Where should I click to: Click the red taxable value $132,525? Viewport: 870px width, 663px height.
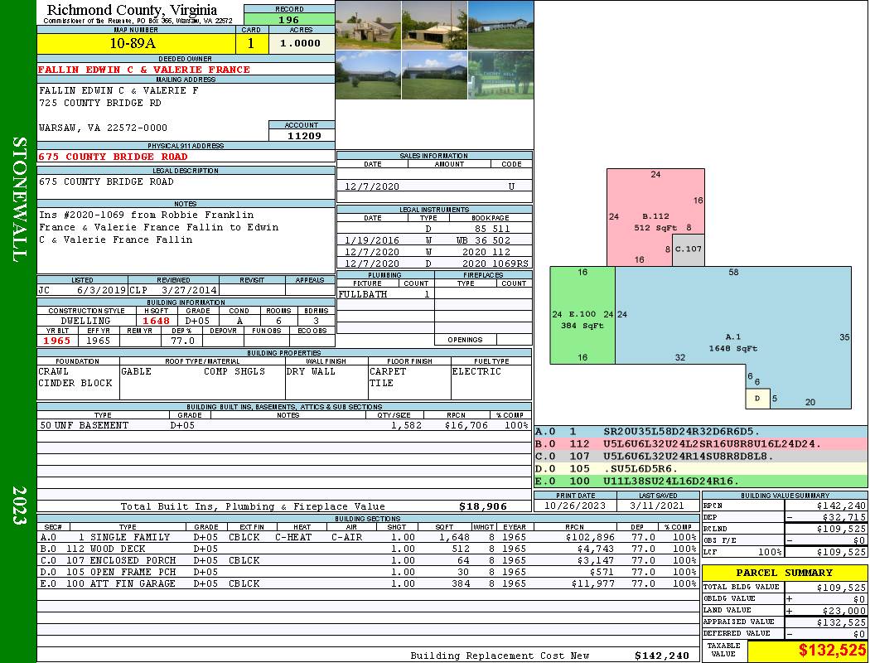[x=832, y=651]
